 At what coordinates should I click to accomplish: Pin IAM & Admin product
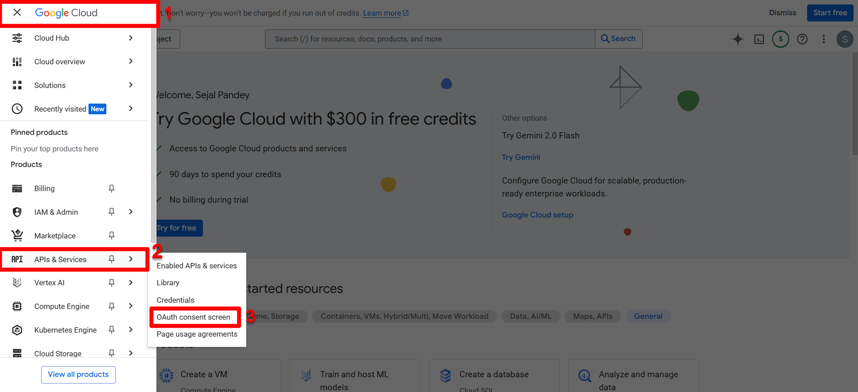(112, 212)
